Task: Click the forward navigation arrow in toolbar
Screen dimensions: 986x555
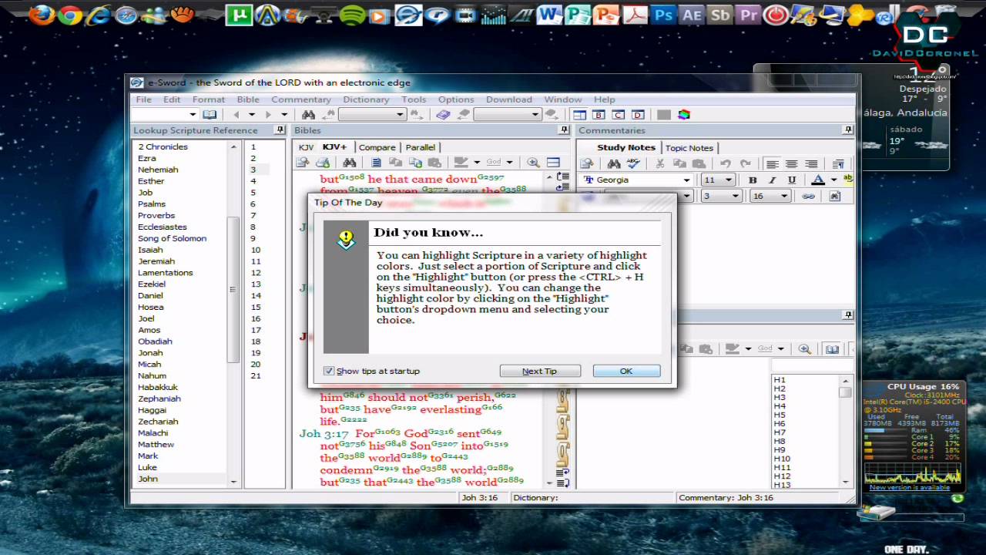Action: pos(269,115)
